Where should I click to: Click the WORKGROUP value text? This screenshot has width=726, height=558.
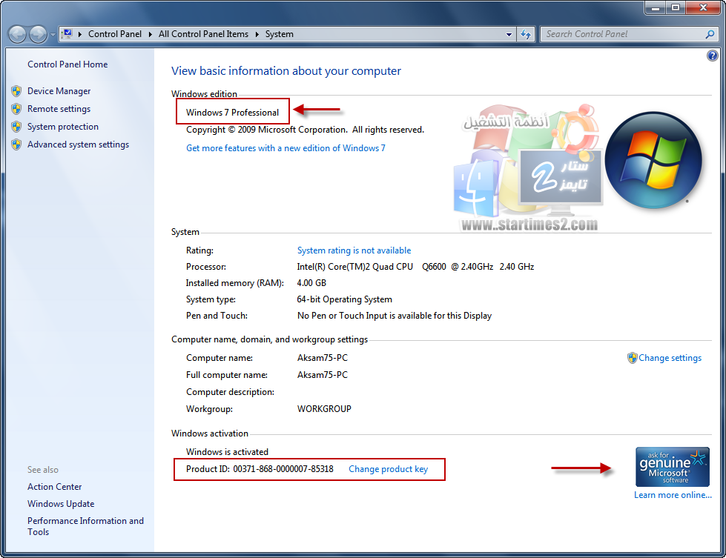324,409
